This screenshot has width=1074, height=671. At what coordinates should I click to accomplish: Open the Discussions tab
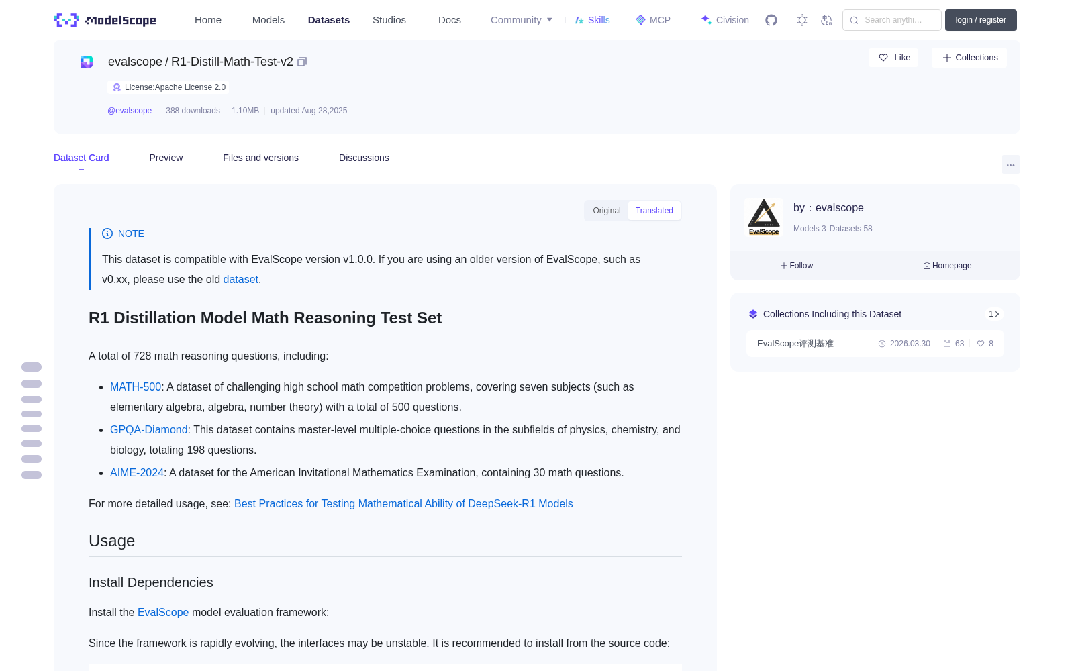pyautogui.click(x=364, y=158)
